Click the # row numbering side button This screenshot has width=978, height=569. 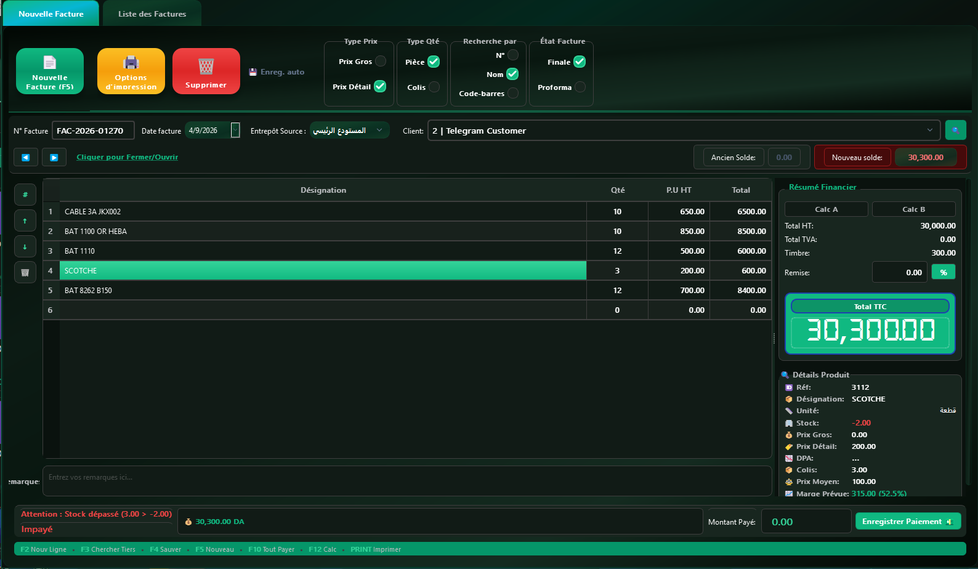[x=25, y=195]
